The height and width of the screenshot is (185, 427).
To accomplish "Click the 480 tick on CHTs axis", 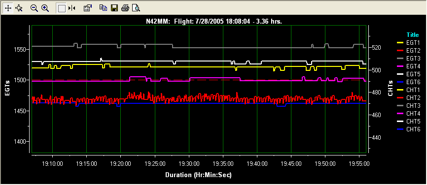I will coord(376,92).
